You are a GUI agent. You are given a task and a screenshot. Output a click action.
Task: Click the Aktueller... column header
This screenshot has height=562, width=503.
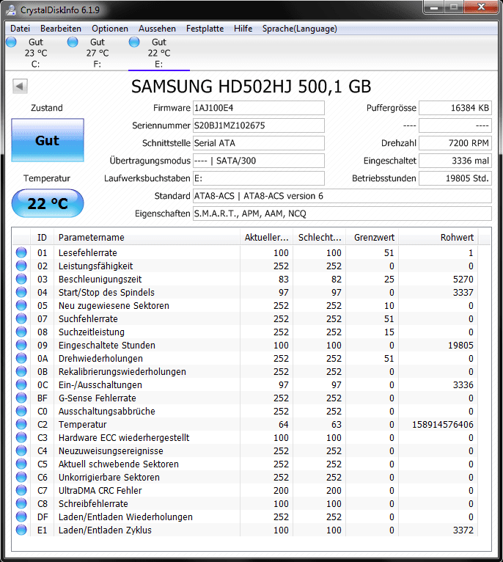pos(266,237)
